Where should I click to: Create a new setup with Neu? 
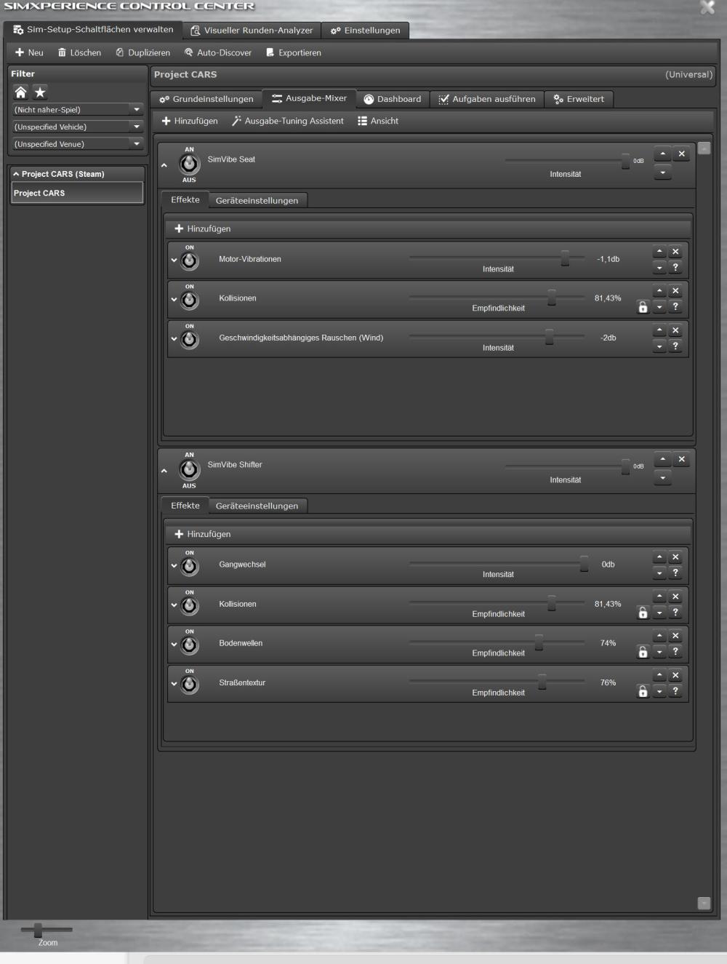pos(29,52)
